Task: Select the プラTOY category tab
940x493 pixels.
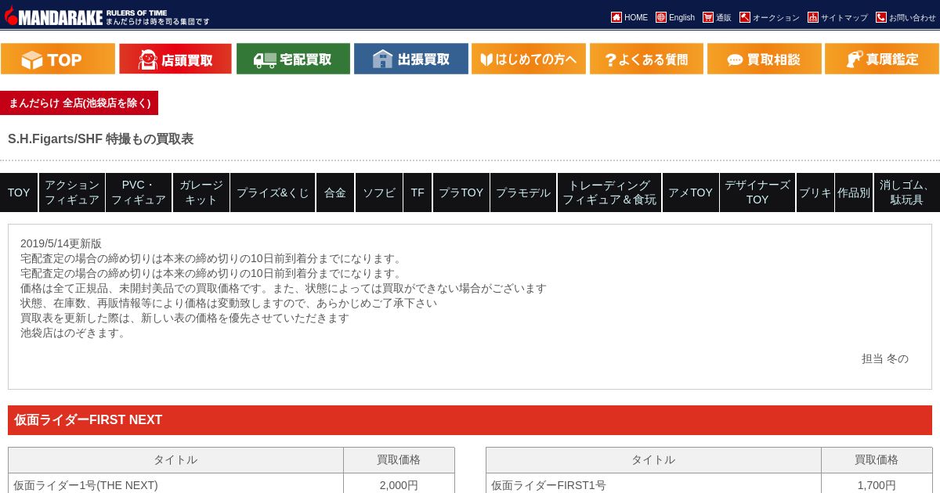Action: pos(461,193)
